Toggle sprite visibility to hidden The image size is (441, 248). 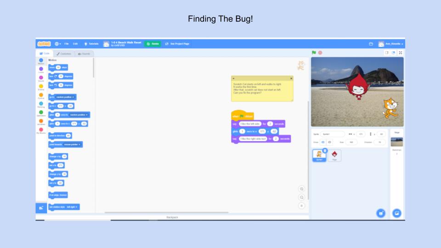329,142
